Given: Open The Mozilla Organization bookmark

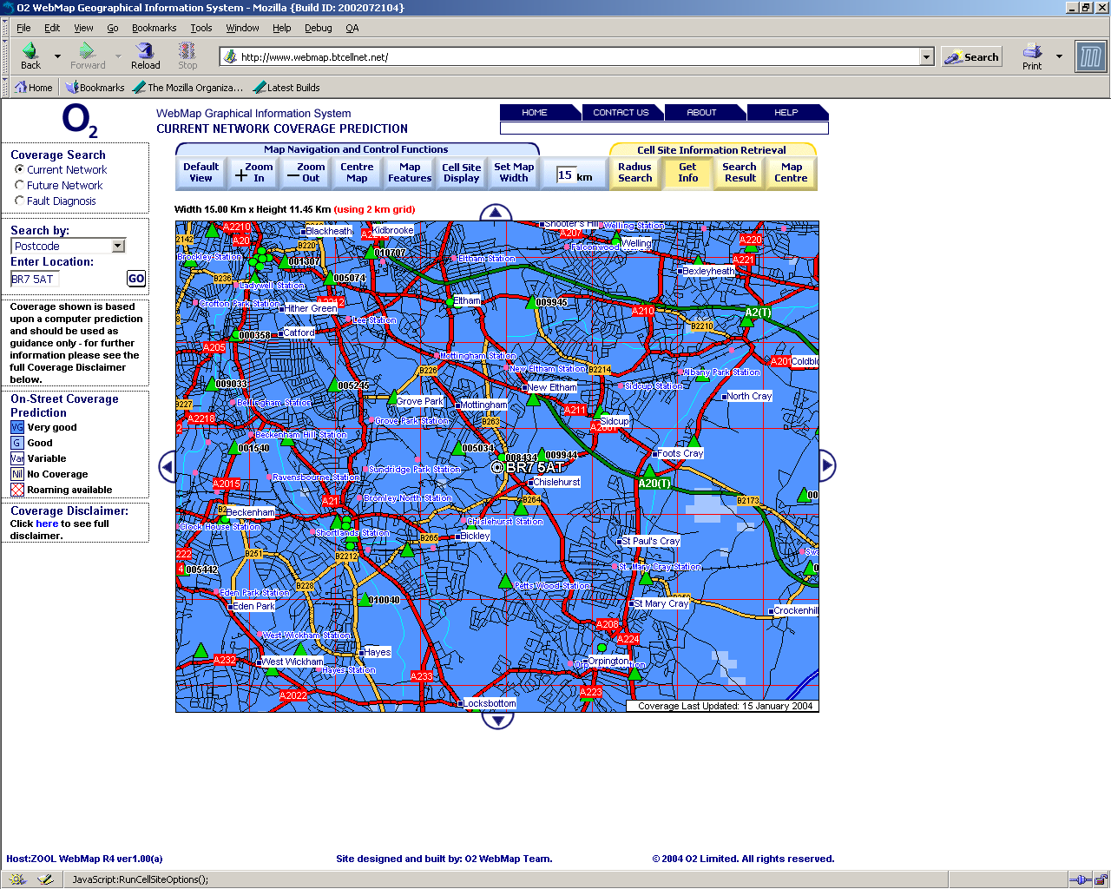Looking at the screenshot, I should point(187,88).
